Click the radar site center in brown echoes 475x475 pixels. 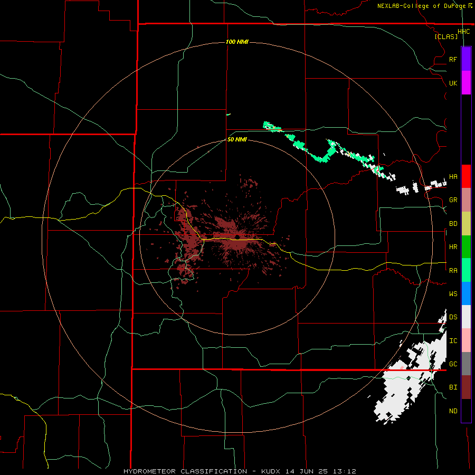(237, 237)
